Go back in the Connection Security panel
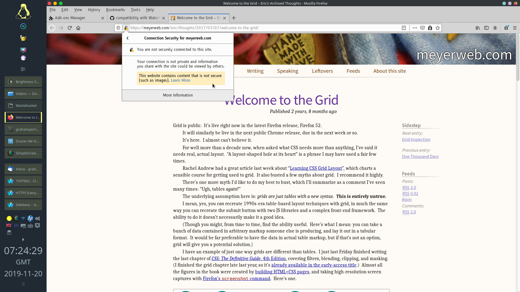This screenshot has width=520, height=292. pos(128,38)
